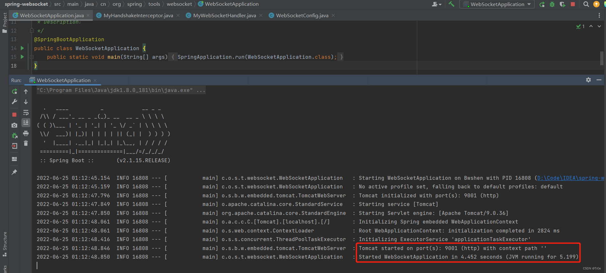Image resolution: width=606 pixels, height=273 pixels.
Task: Run with Coverage using the shield icon
Action: [x=562, y=4]
